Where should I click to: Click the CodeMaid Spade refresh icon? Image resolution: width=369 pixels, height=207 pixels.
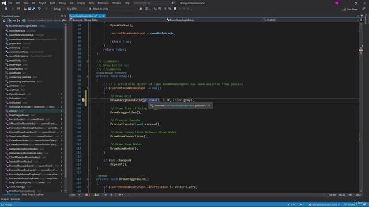pyautogui.click(x=4, y=21)
